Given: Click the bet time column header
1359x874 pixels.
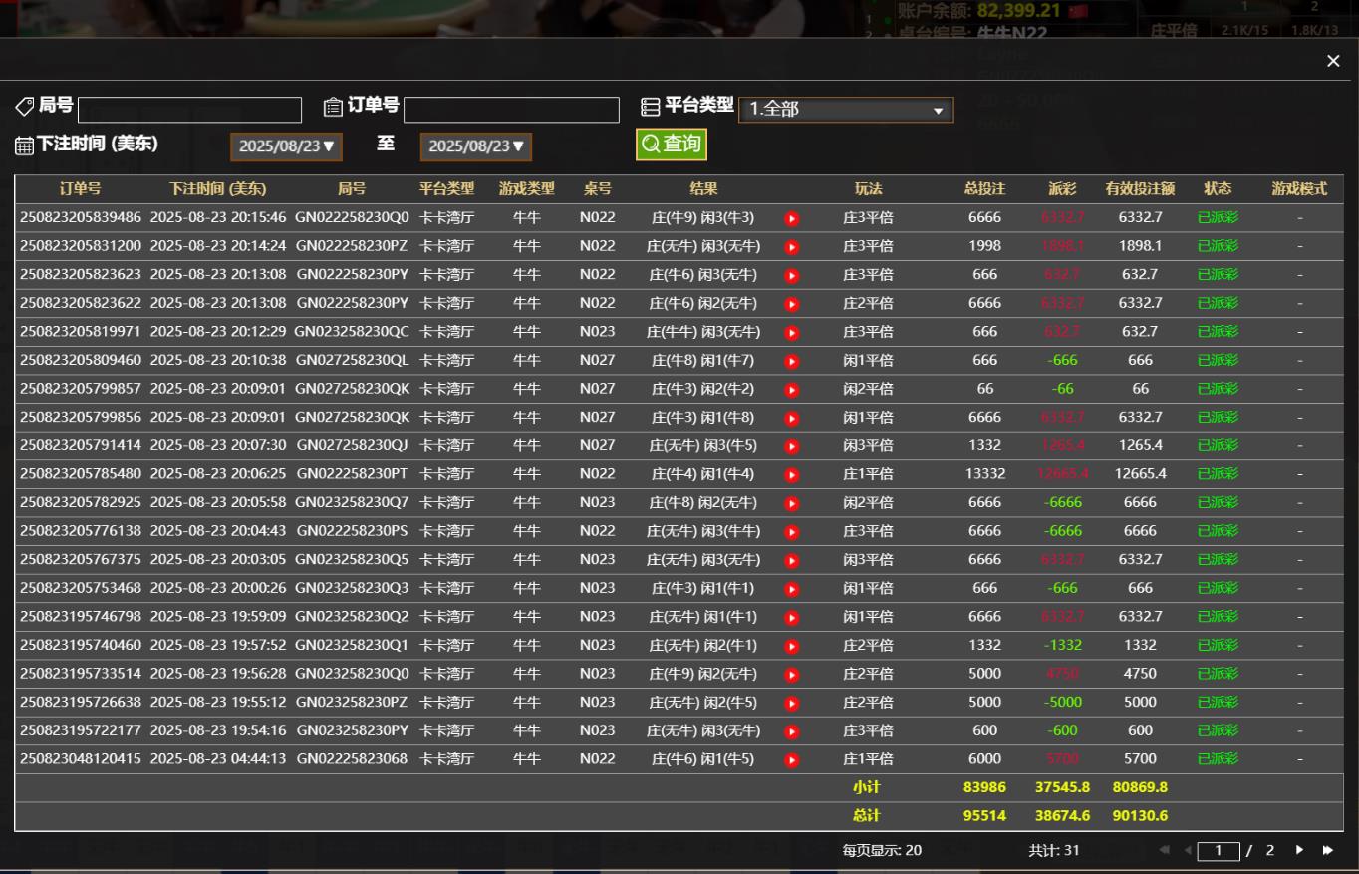Looking at the screenshot, I should [217, 189].
